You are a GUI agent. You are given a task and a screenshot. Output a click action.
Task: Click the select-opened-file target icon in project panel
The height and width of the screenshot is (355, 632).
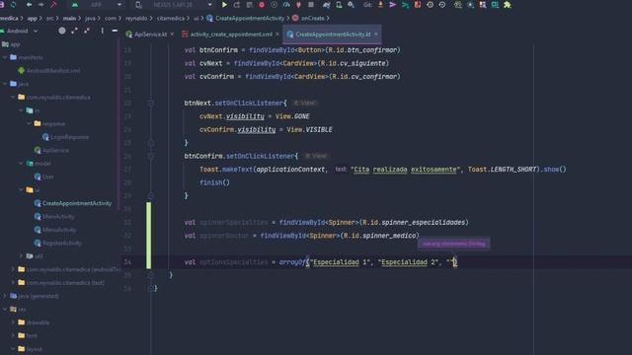[x=61, y=31]
